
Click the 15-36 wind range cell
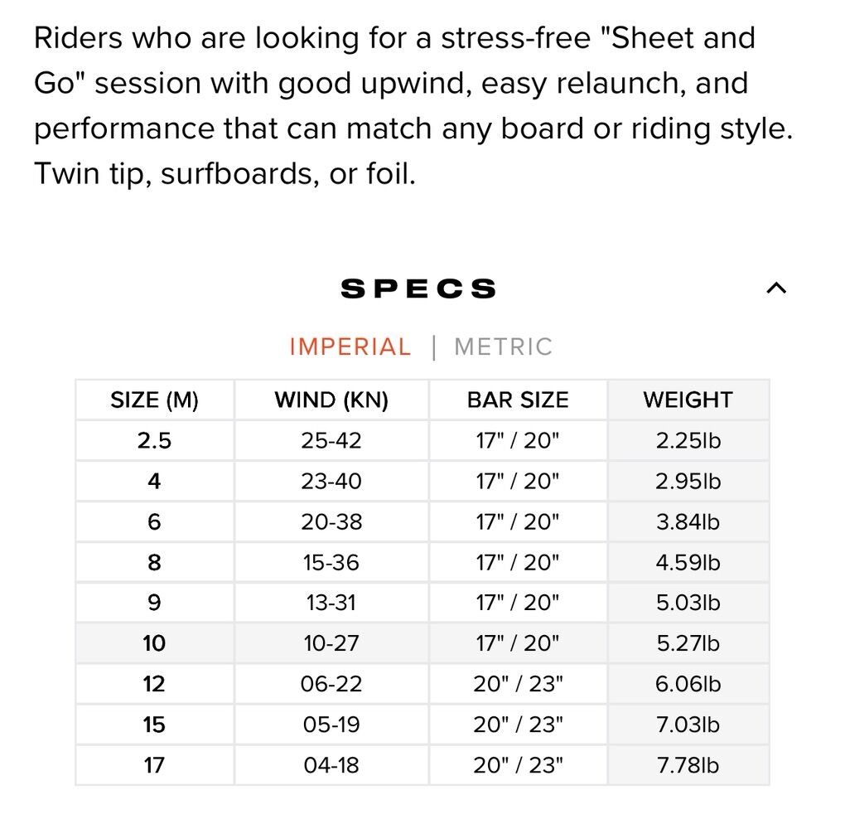pos(331,562)
